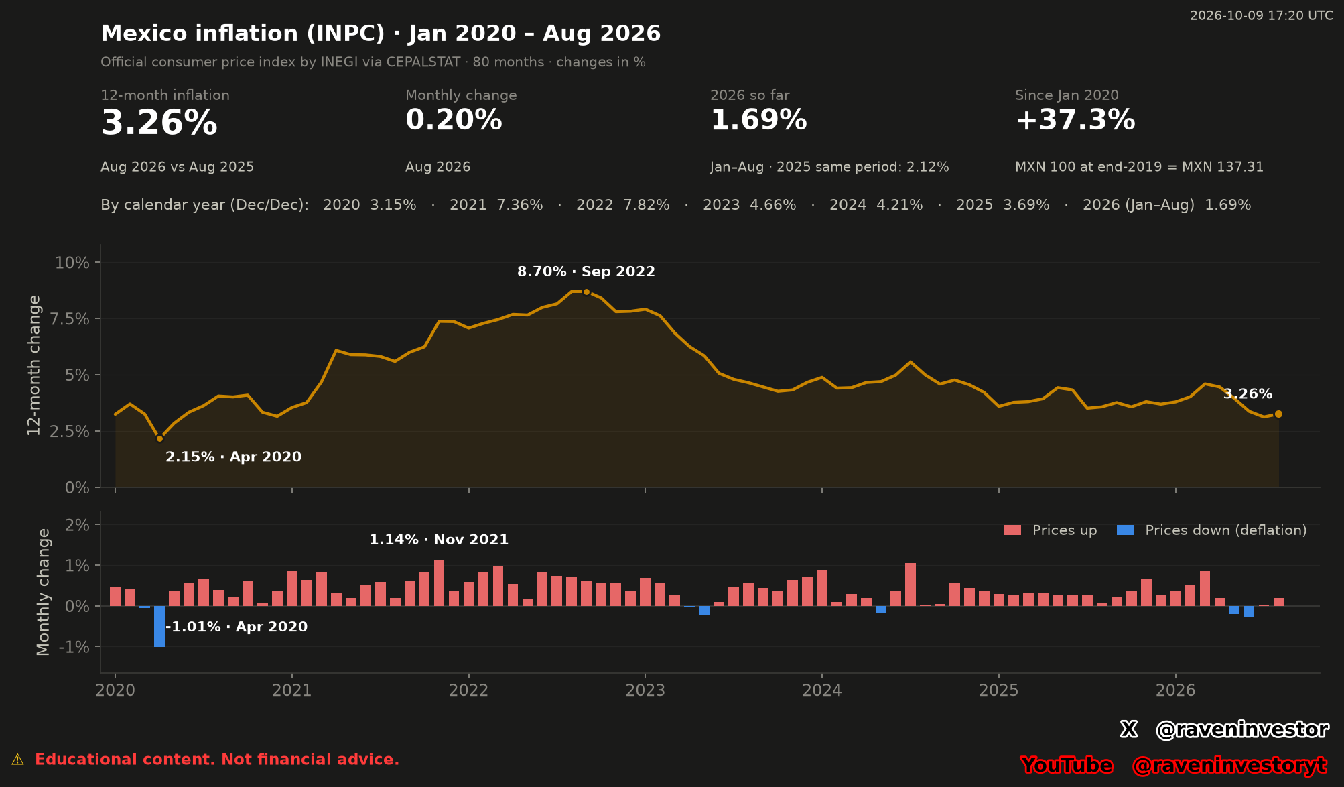
Task: Click the 'Monthly change' axis title
Action: [x=44, y=592]
